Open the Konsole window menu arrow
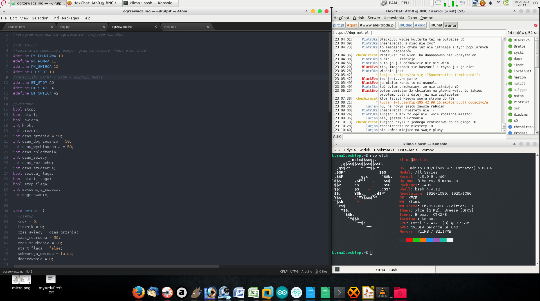 click(x=336, y=144)
